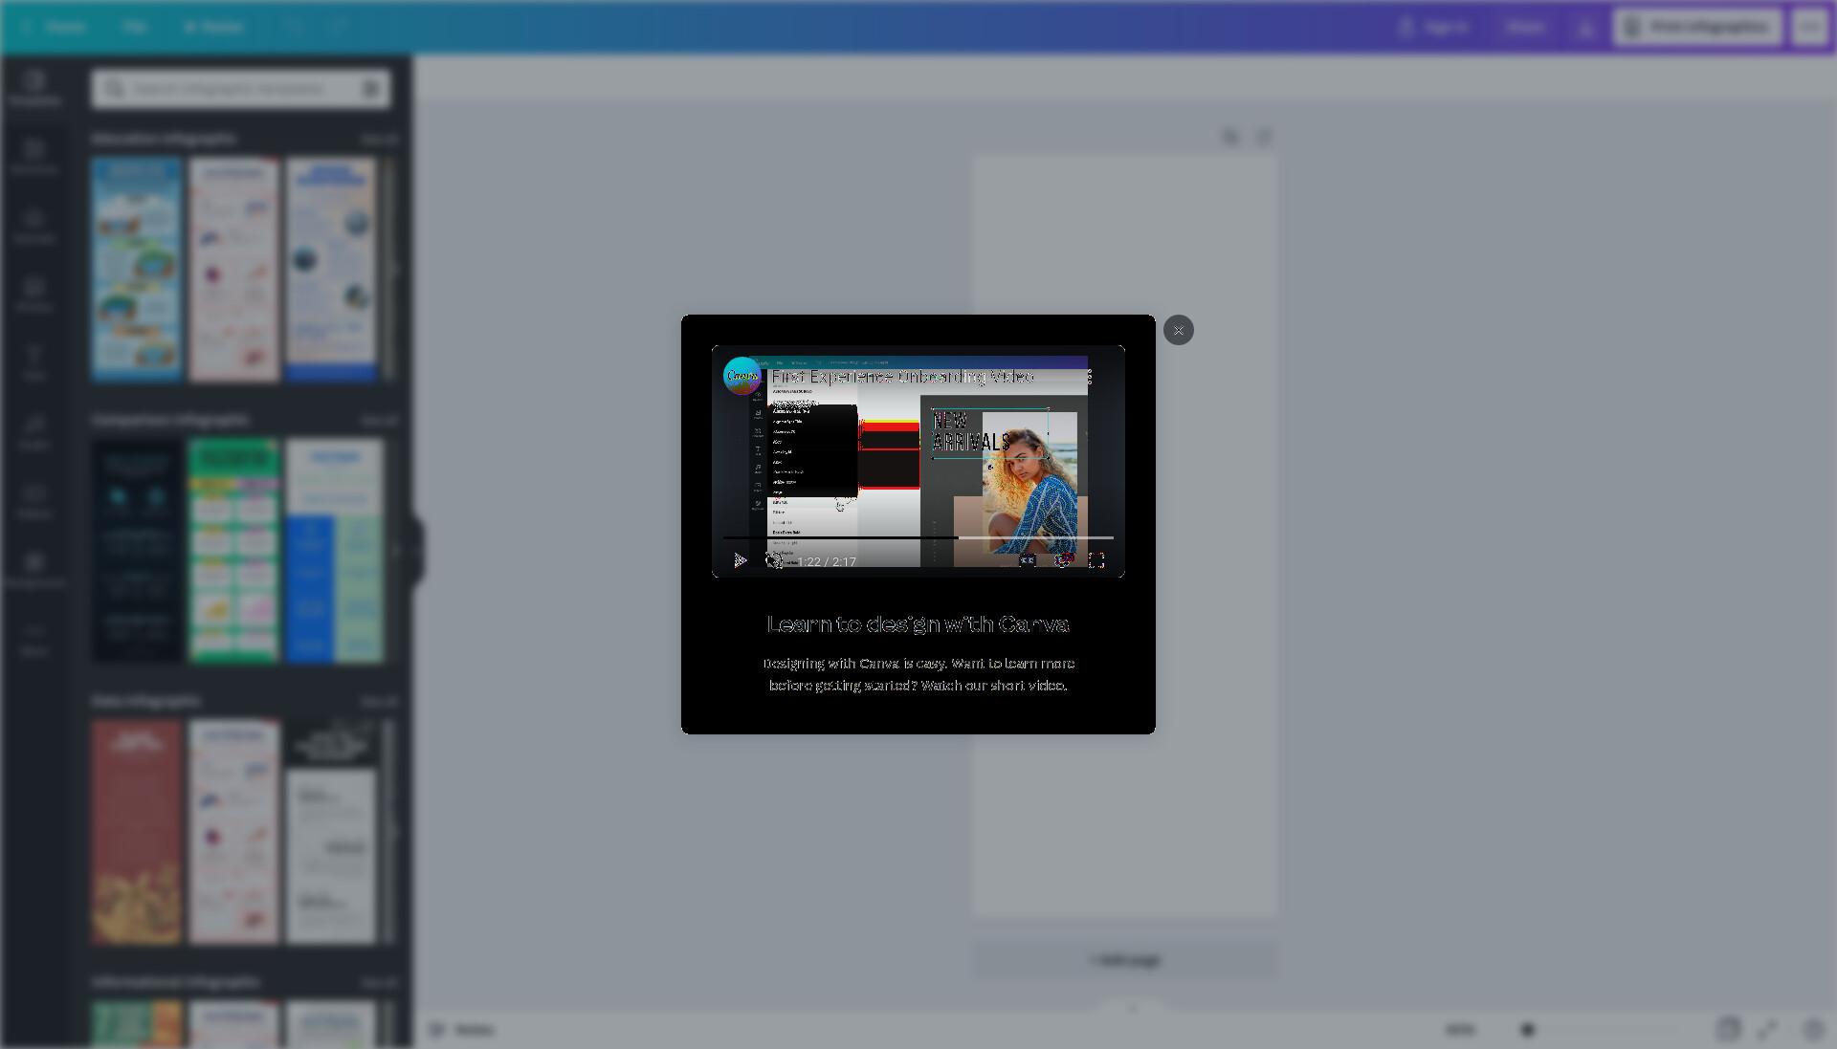
Task: Open the File menu
Action: [x=134, y=27]
